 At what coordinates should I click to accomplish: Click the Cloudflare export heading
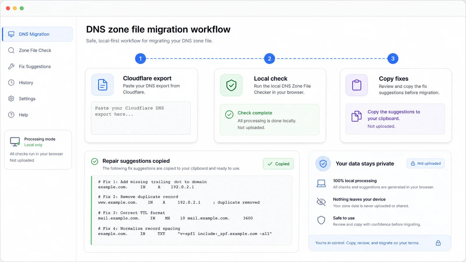tap(147, 78)
